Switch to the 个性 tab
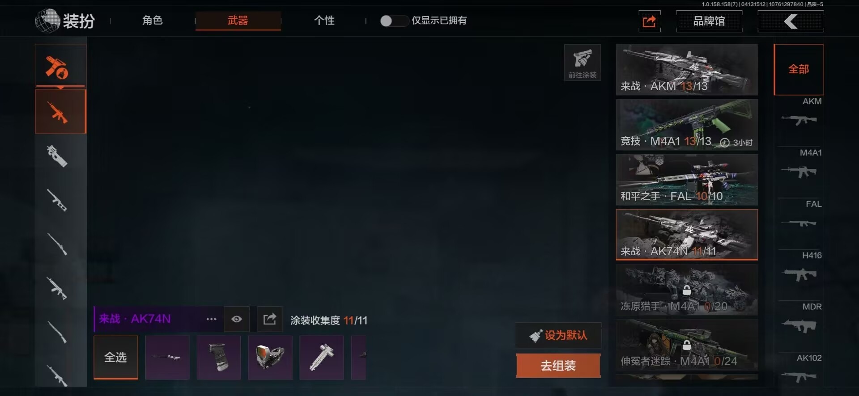This screenshot has height=396, width=859. click(324, 21)
